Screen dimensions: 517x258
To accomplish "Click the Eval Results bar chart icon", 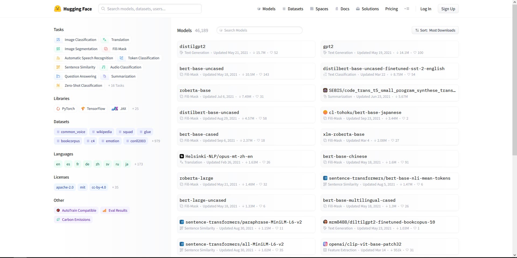I will coord(104,210).
